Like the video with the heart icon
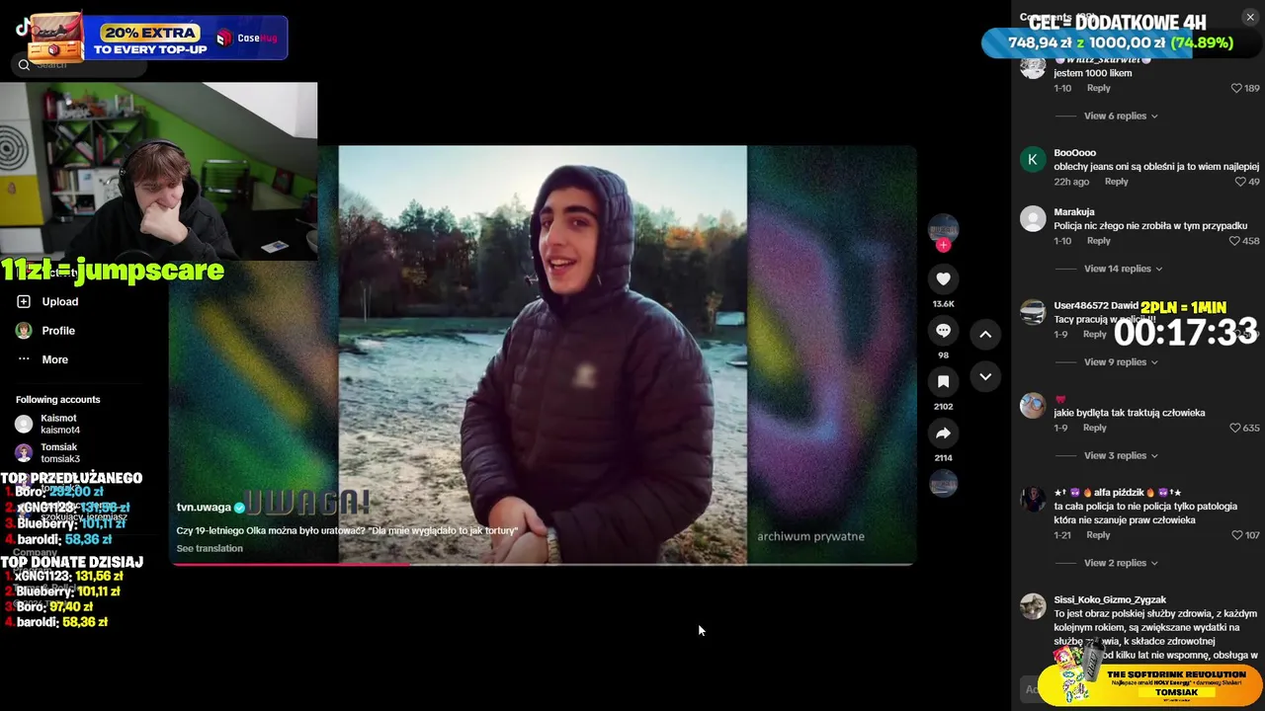 (x=943, y=279)
